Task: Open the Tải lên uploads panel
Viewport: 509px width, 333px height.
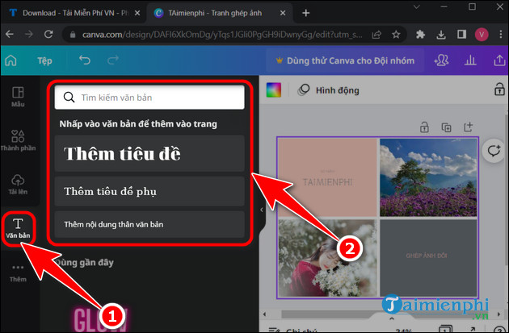Action: coord(18,185)
